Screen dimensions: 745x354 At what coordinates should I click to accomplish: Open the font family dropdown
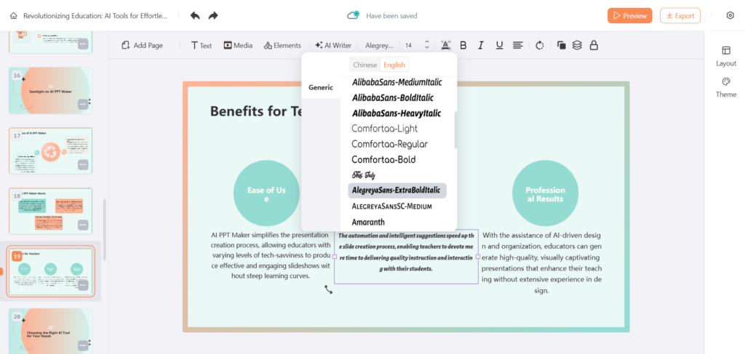pos(379,45)
